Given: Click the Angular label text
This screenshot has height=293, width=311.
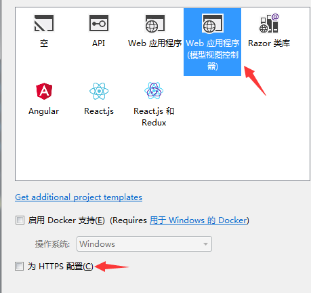Looking at the screenshot, I should pyautogui.click(x=43, y=111).
